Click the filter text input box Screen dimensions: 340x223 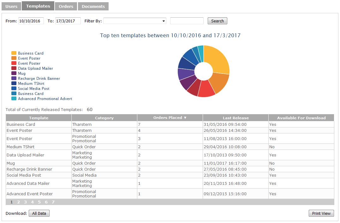pos(187,21)
